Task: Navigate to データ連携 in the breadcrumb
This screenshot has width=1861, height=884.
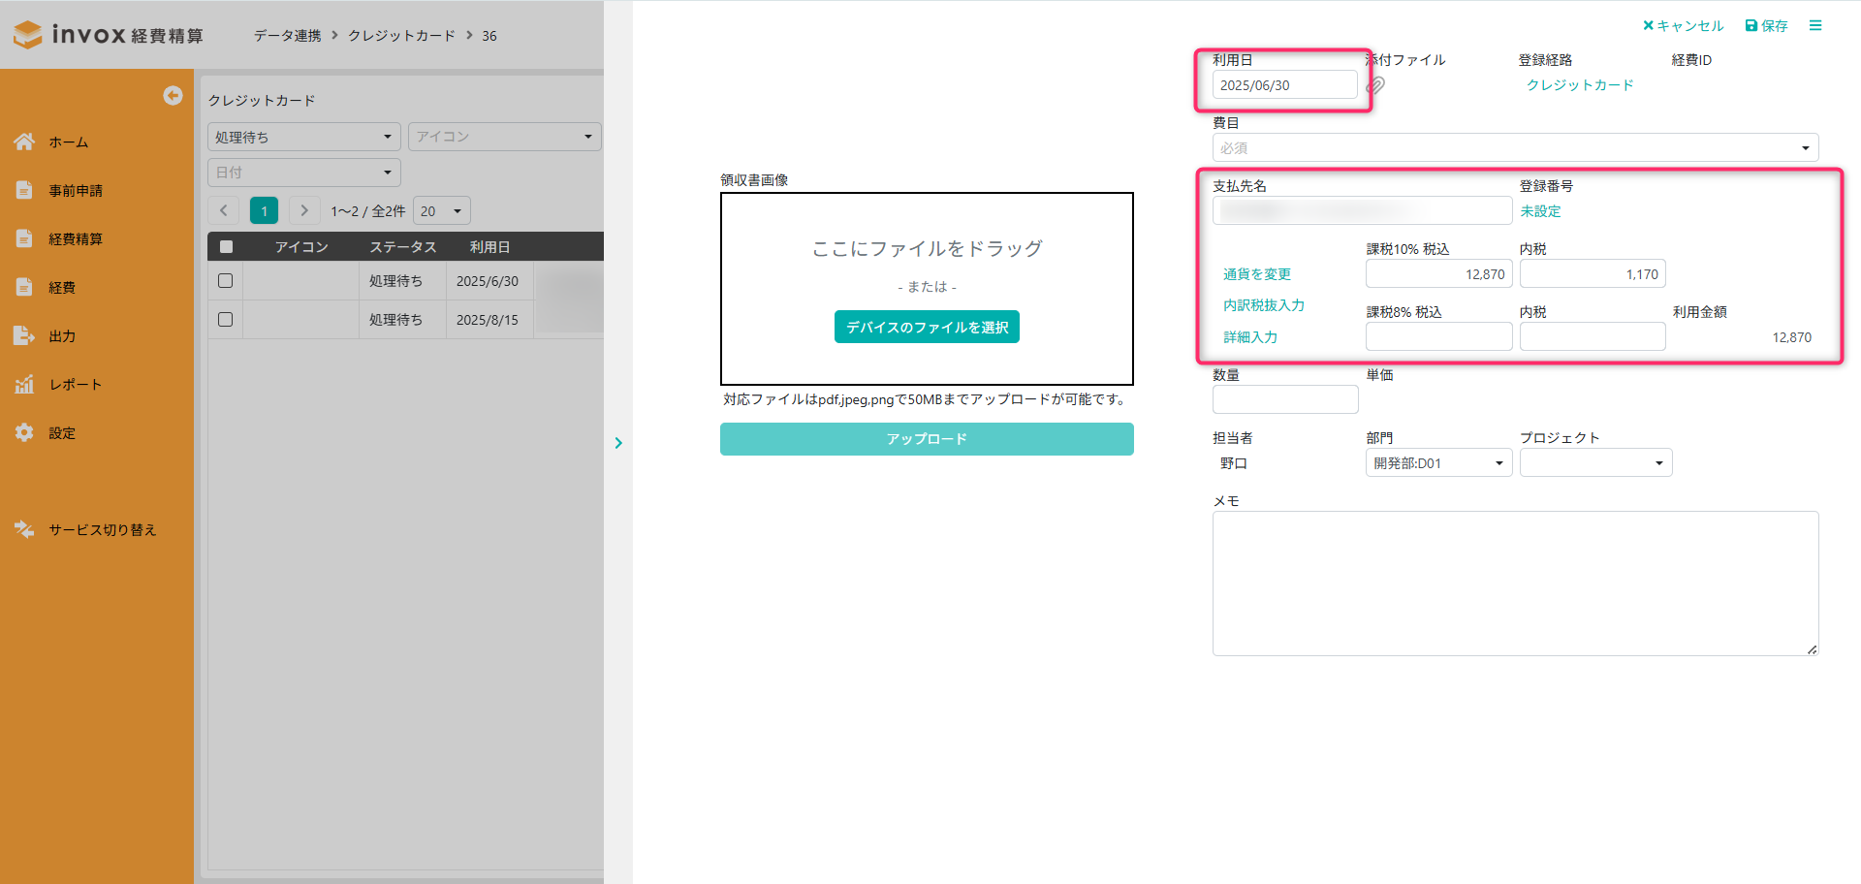Action: (286, 35)
